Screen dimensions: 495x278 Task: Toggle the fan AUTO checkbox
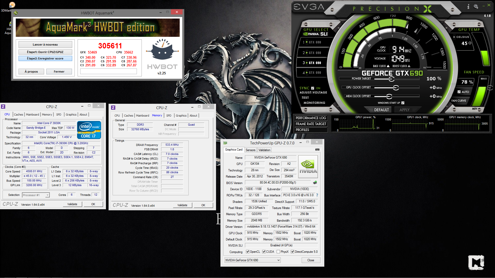[459, 92]
